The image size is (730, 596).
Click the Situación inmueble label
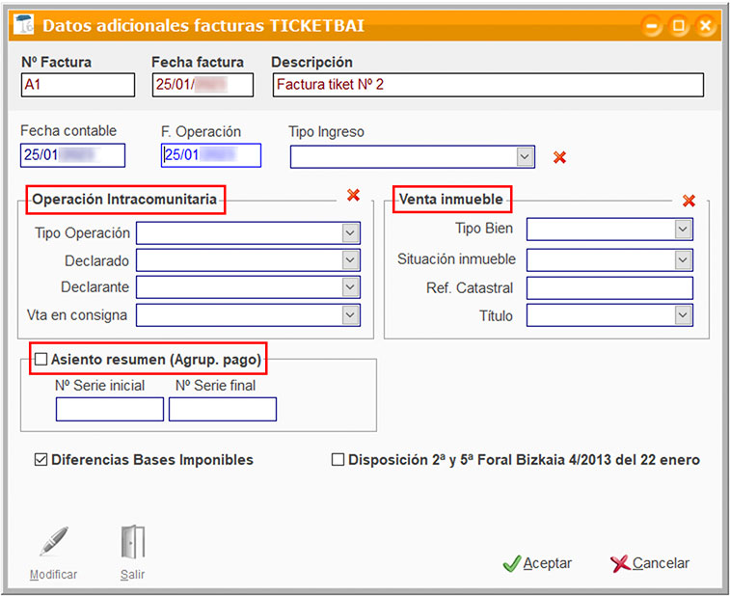(x=456, y=258)
